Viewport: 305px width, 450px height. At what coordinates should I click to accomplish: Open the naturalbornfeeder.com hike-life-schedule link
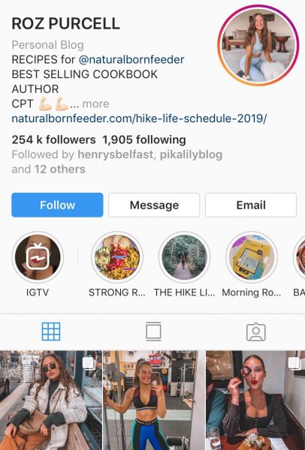coord(139,118)
